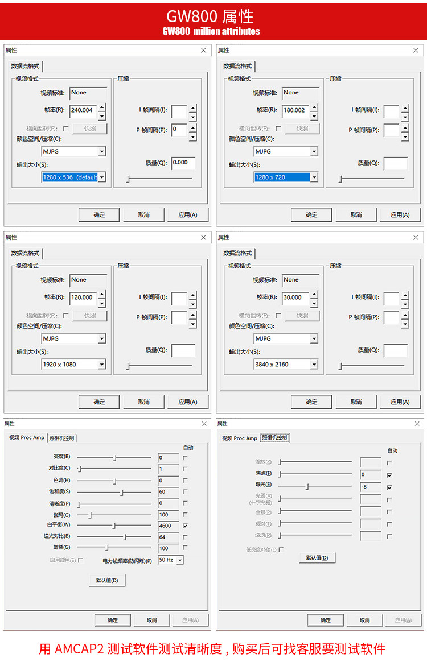Toggle the 低亮度补偿(L) checkbox
Viewport: 427px width, 662px height.
[x=281, y=550]
